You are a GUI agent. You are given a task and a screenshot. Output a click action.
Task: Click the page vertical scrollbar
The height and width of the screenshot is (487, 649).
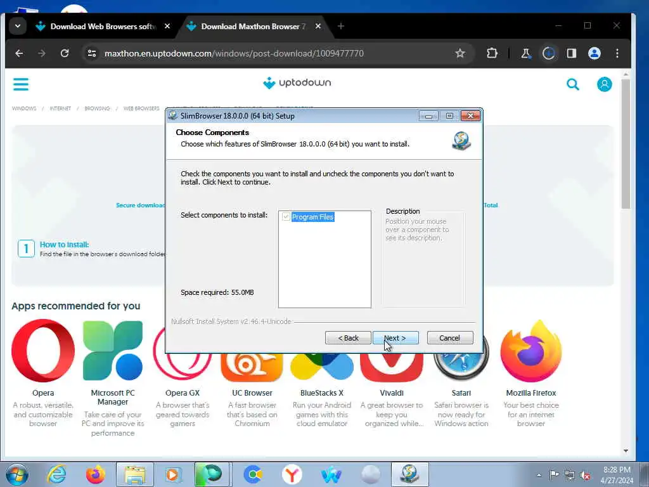tap(626, 144)
